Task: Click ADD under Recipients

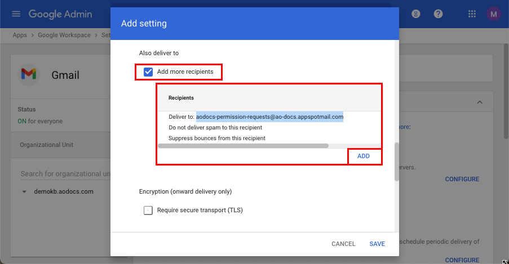Action: click(364, 156)
